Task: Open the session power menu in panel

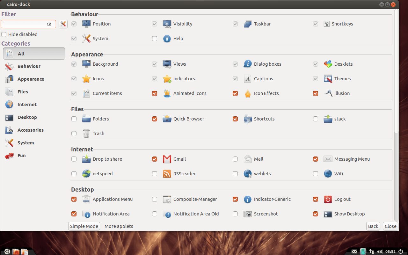Action: coord(401,251)
